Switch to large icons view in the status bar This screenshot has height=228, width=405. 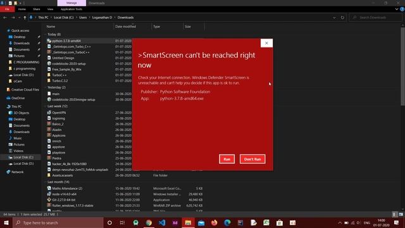pyautogui.click(x=401, y=214)
